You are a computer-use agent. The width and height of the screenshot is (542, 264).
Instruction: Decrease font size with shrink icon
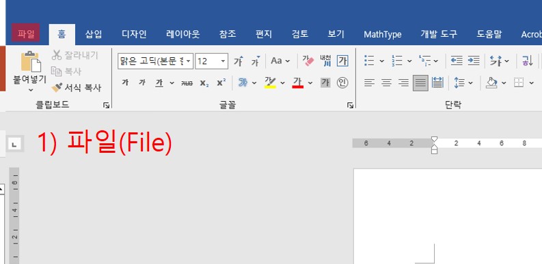click(x=256, y=61)
